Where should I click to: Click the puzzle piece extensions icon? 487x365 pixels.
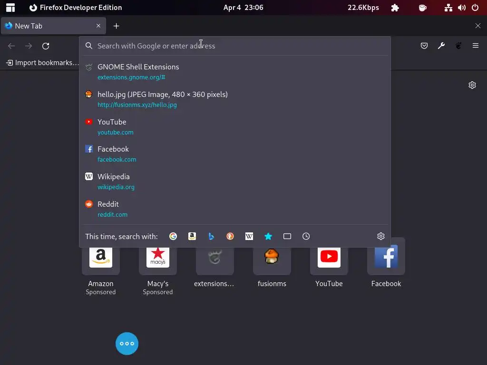(395, 8)
